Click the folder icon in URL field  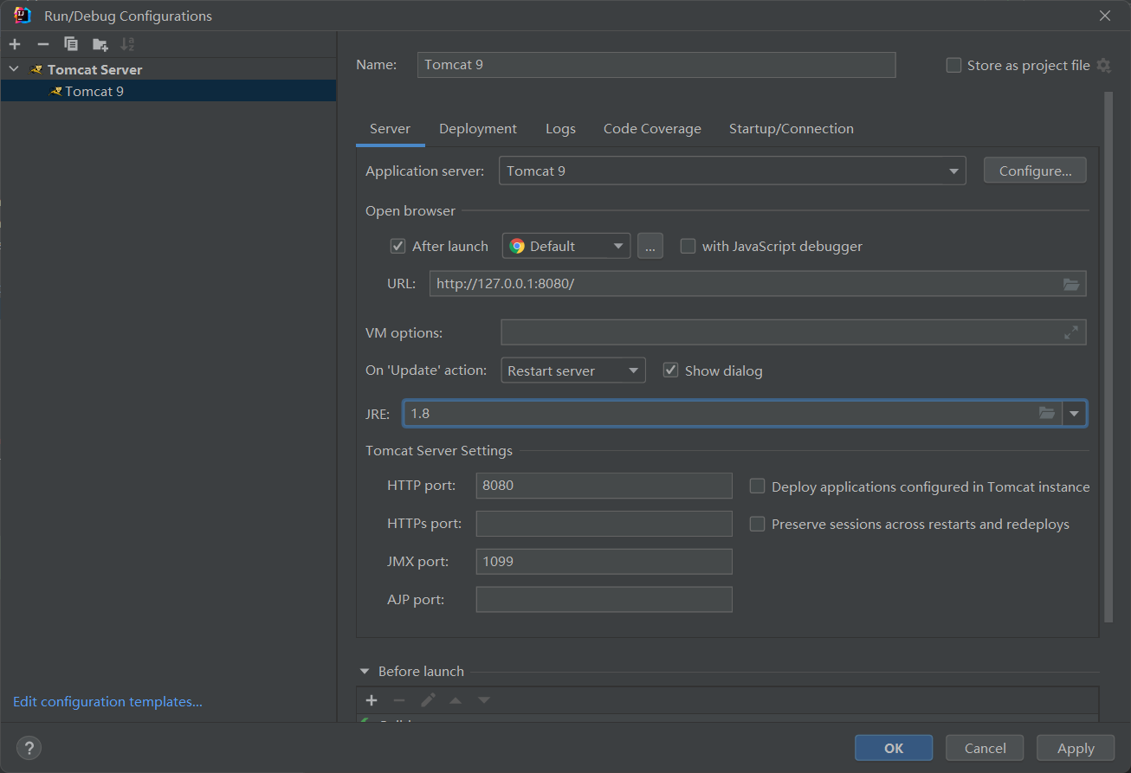(x=1071, y=284)
